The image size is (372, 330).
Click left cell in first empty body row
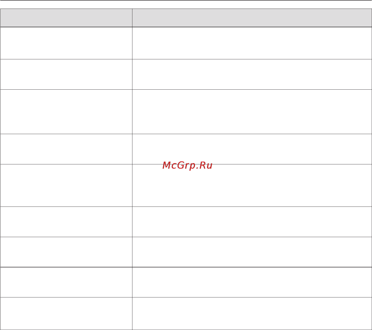click(x=66, y=43)
